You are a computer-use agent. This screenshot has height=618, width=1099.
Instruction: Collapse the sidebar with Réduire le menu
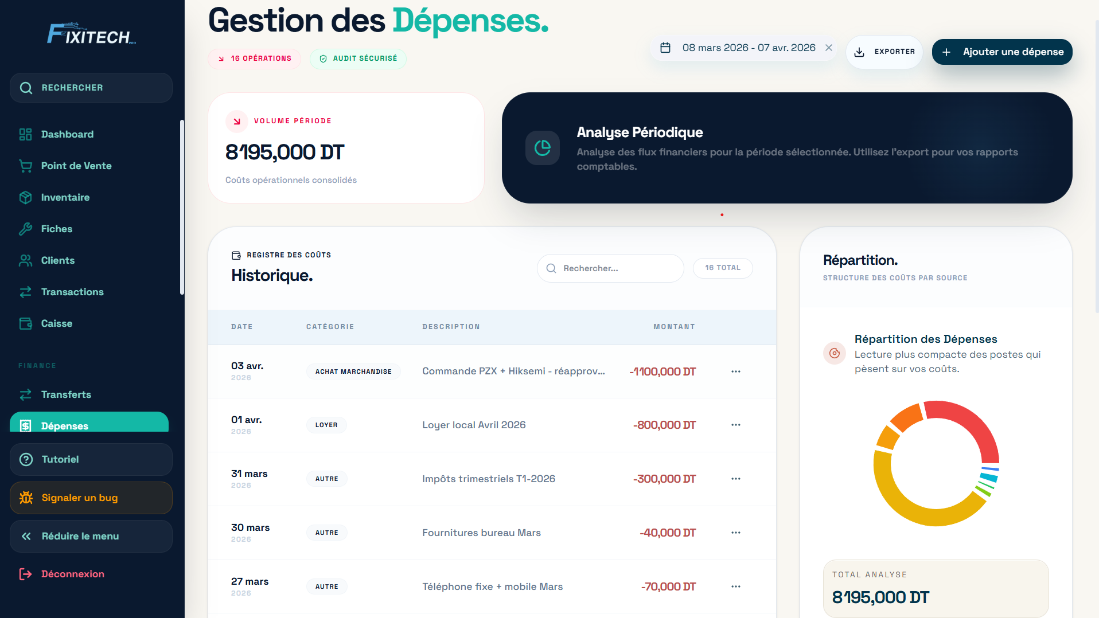91,536
